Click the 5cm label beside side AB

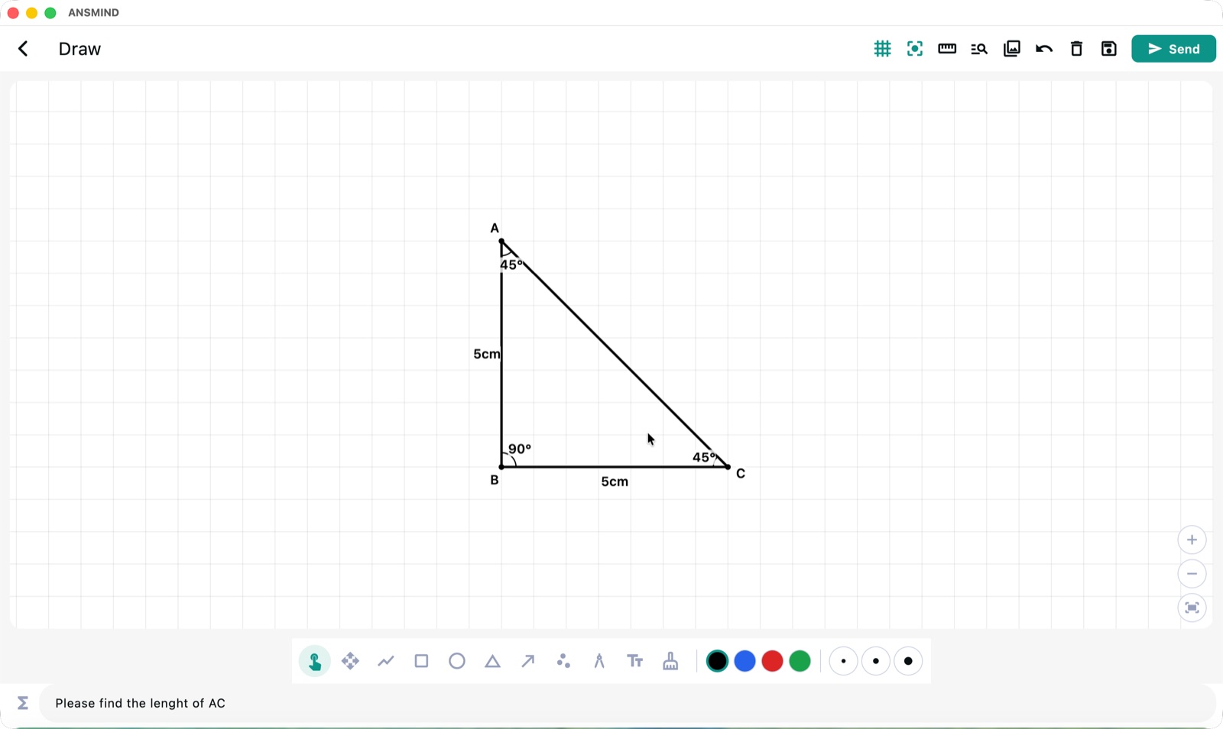click(x=486, y=354)
